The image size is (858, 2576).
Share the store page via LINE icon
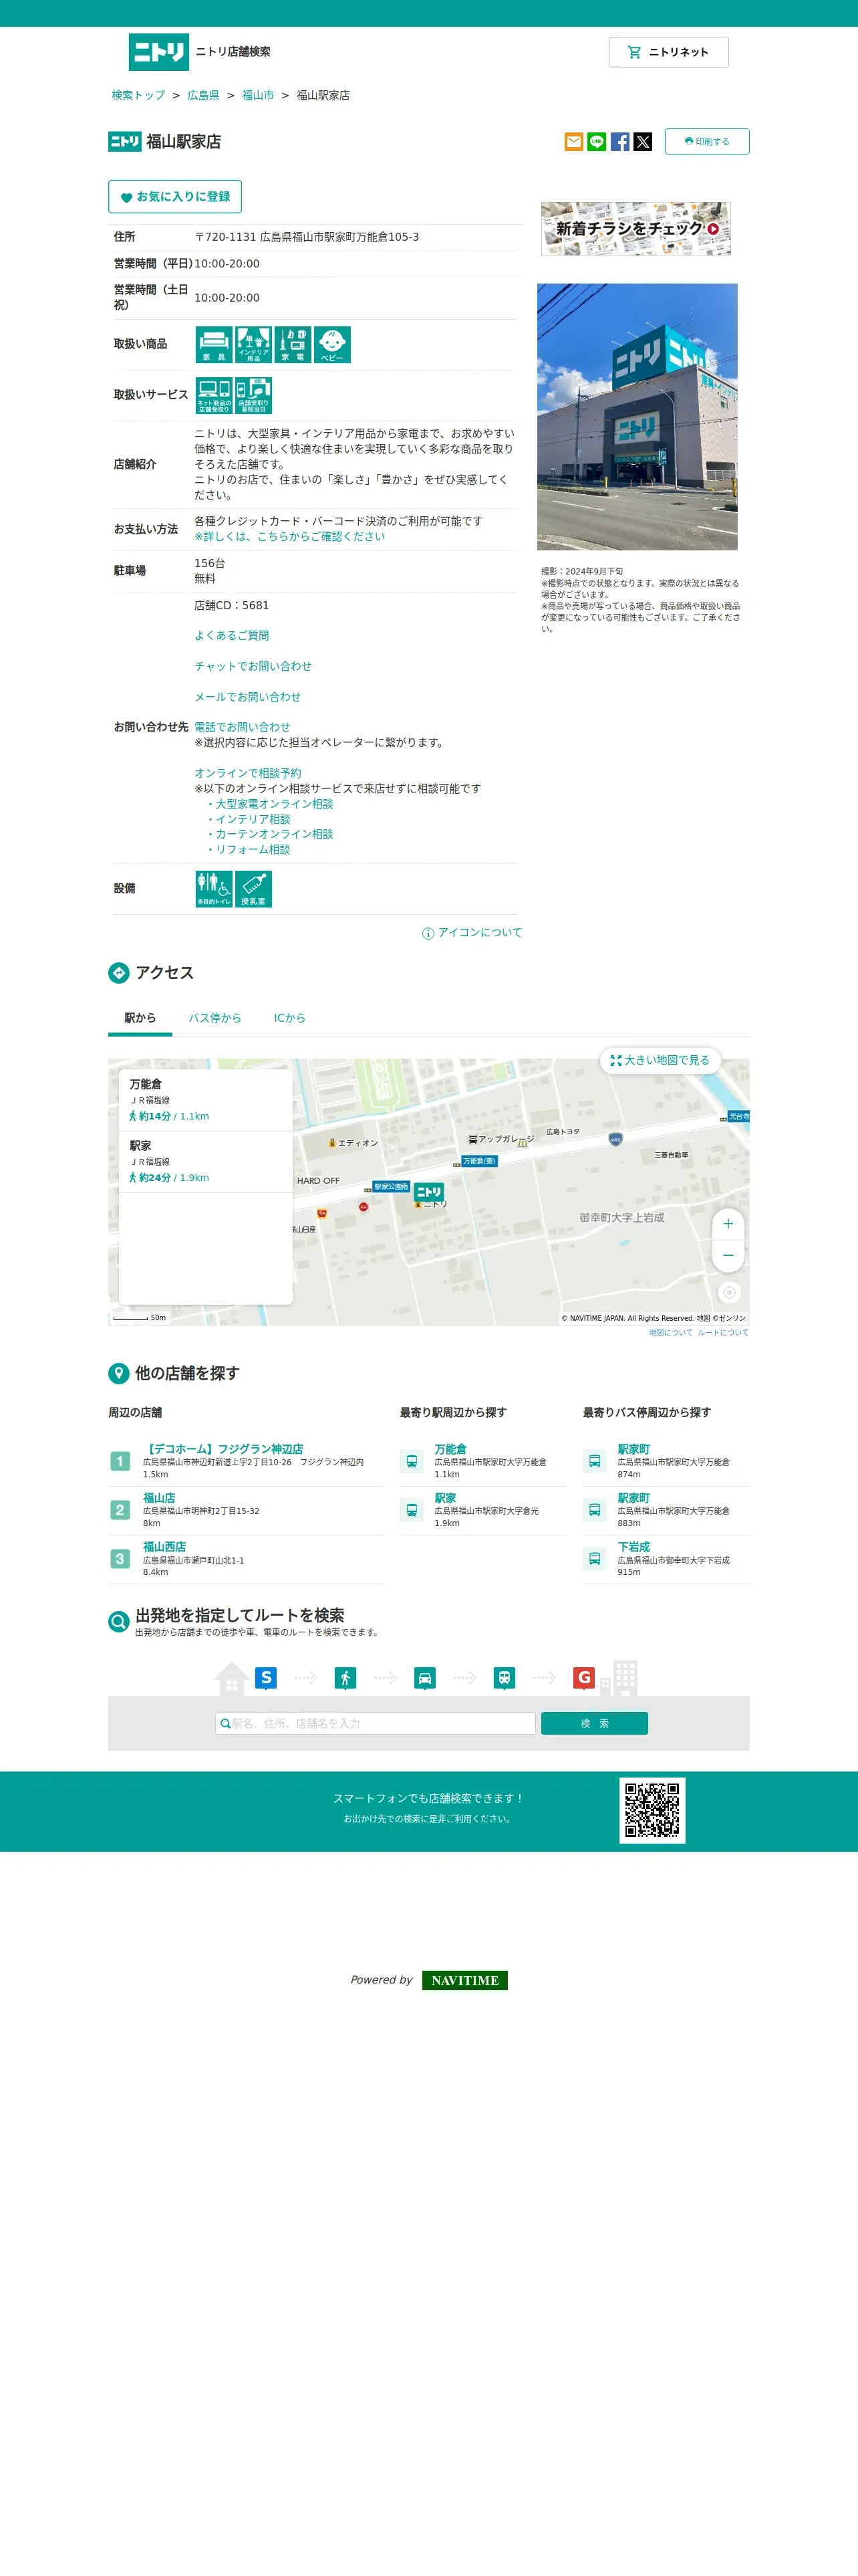click(x=596, y=142)
